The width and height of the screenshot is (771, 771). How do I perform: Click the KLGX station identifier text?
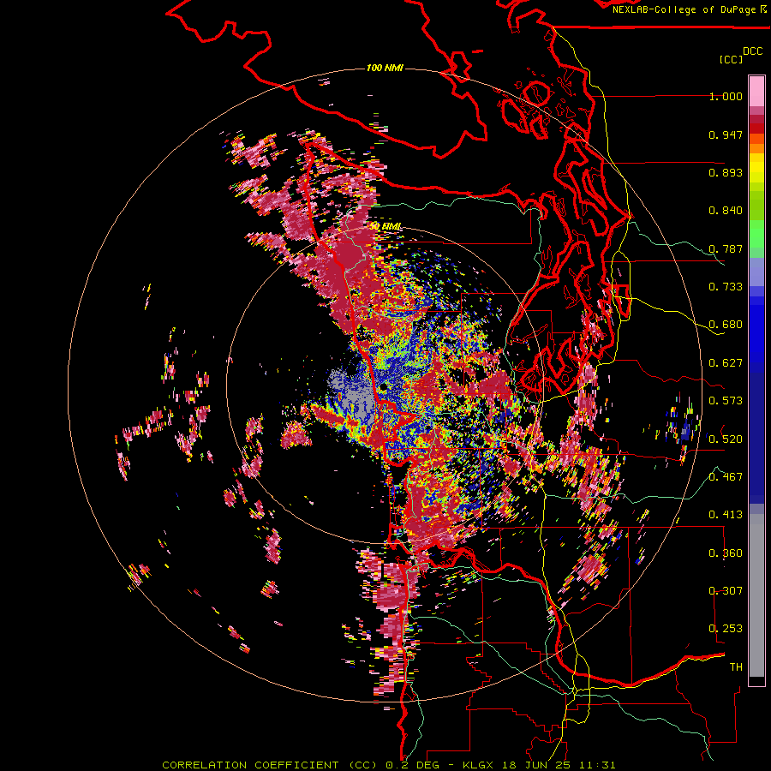tap(479, 765)
